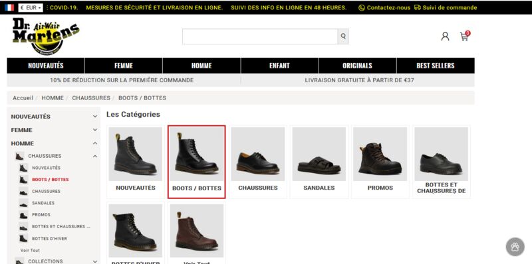Image resolution: width=532 pixels, height=264 pixels.
Task: Select SANDALES text in the sidebar
Action: tap(43, 203)
